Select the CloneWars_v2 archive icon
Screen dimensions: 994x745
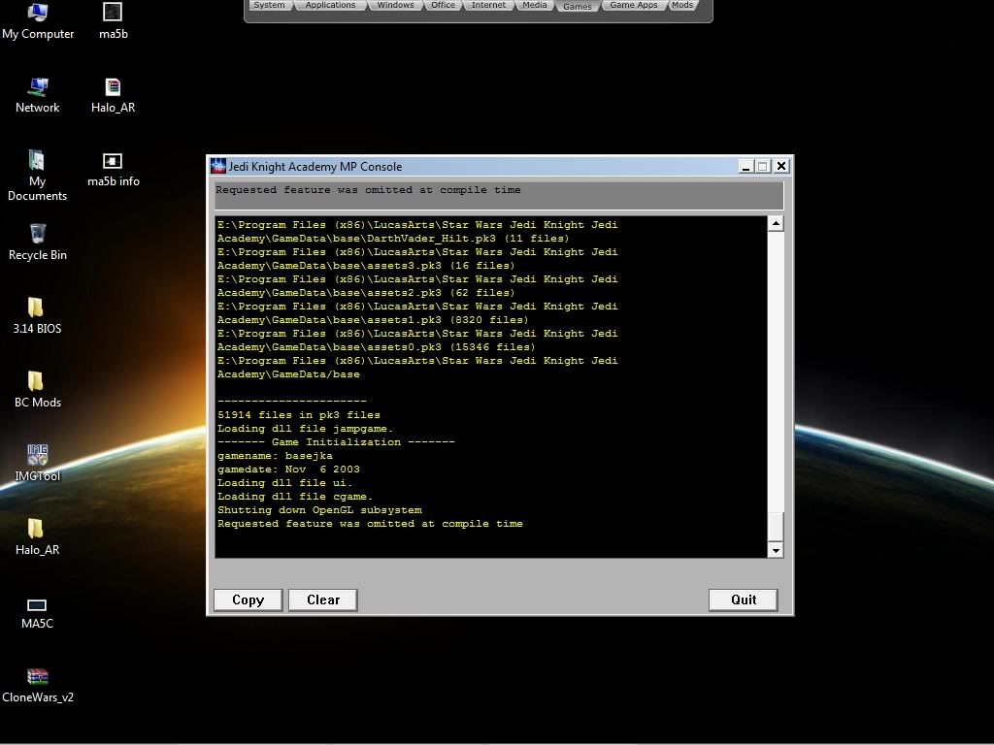coord(38,686)
